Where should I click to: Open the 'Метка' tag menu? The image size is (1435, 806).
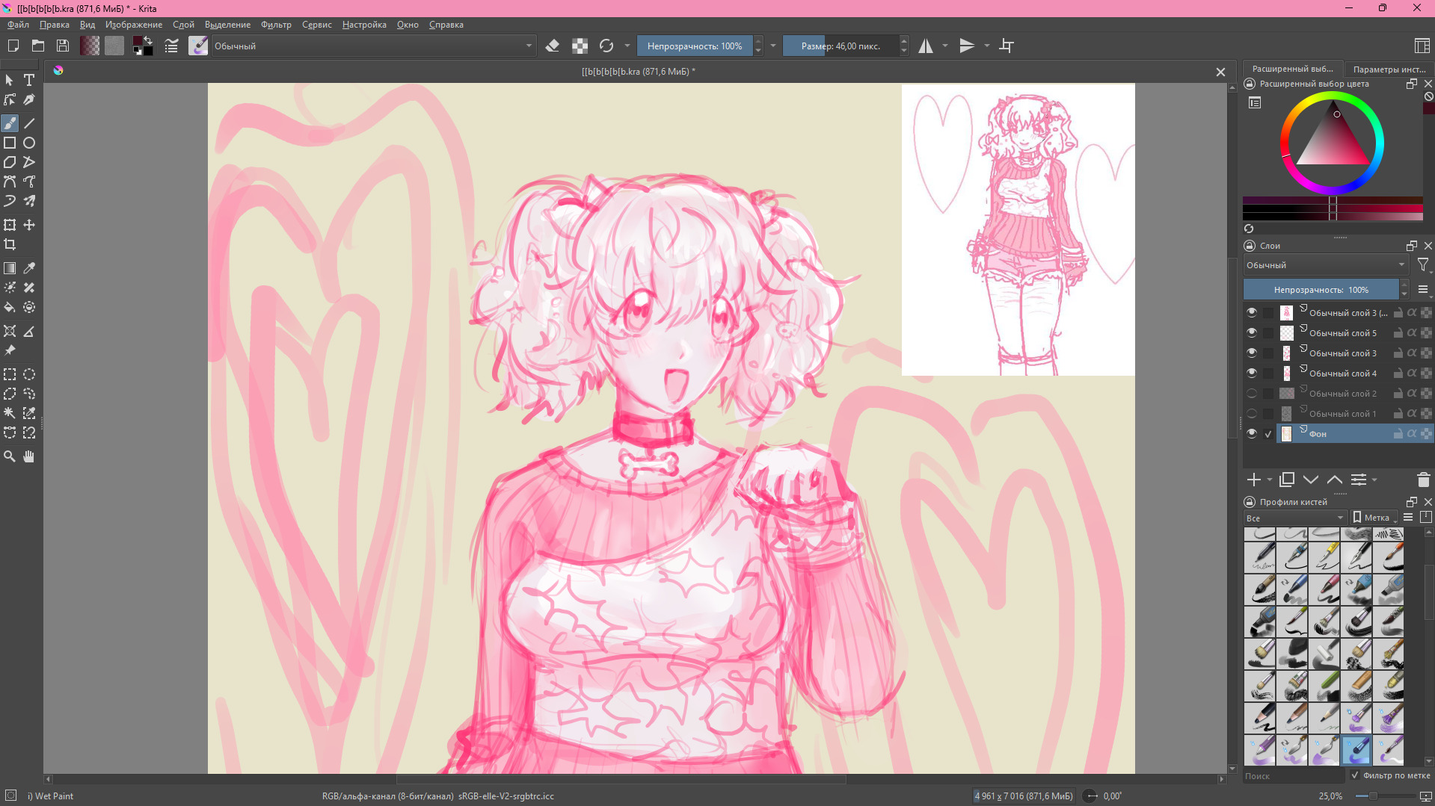click(x=1374, y=518)
